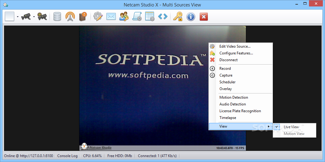Image resolution: width=325 pixels, height=162 pixels.
Task: Click the blue code brackets icon
Action: tap(163, 16)
